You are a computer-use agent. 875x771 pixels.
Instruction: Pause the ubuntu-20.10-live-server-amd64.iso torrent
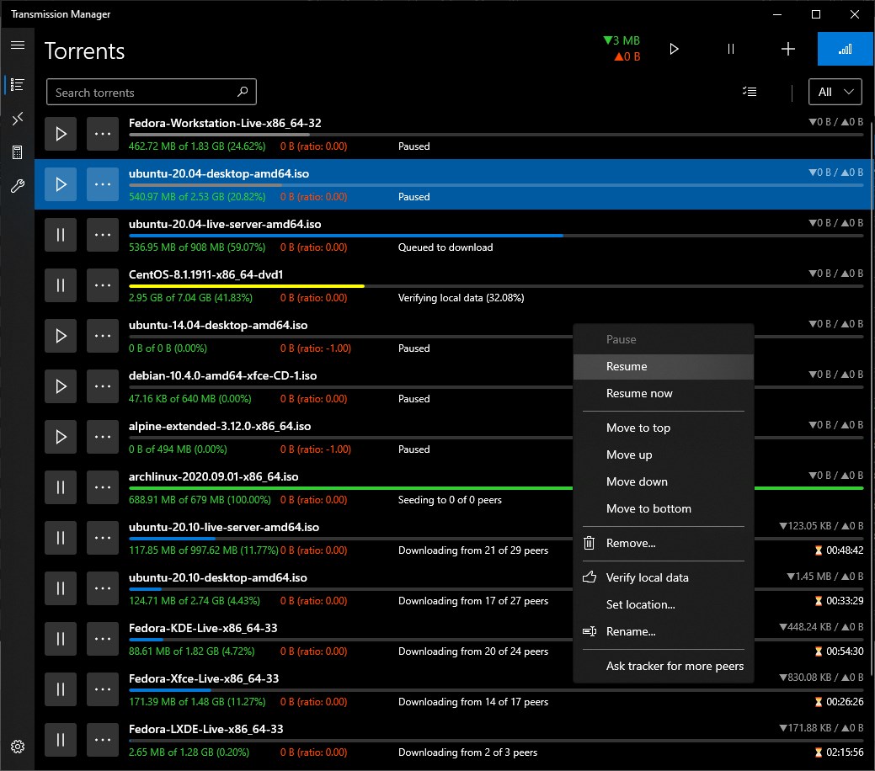click(x=61, y=538)
